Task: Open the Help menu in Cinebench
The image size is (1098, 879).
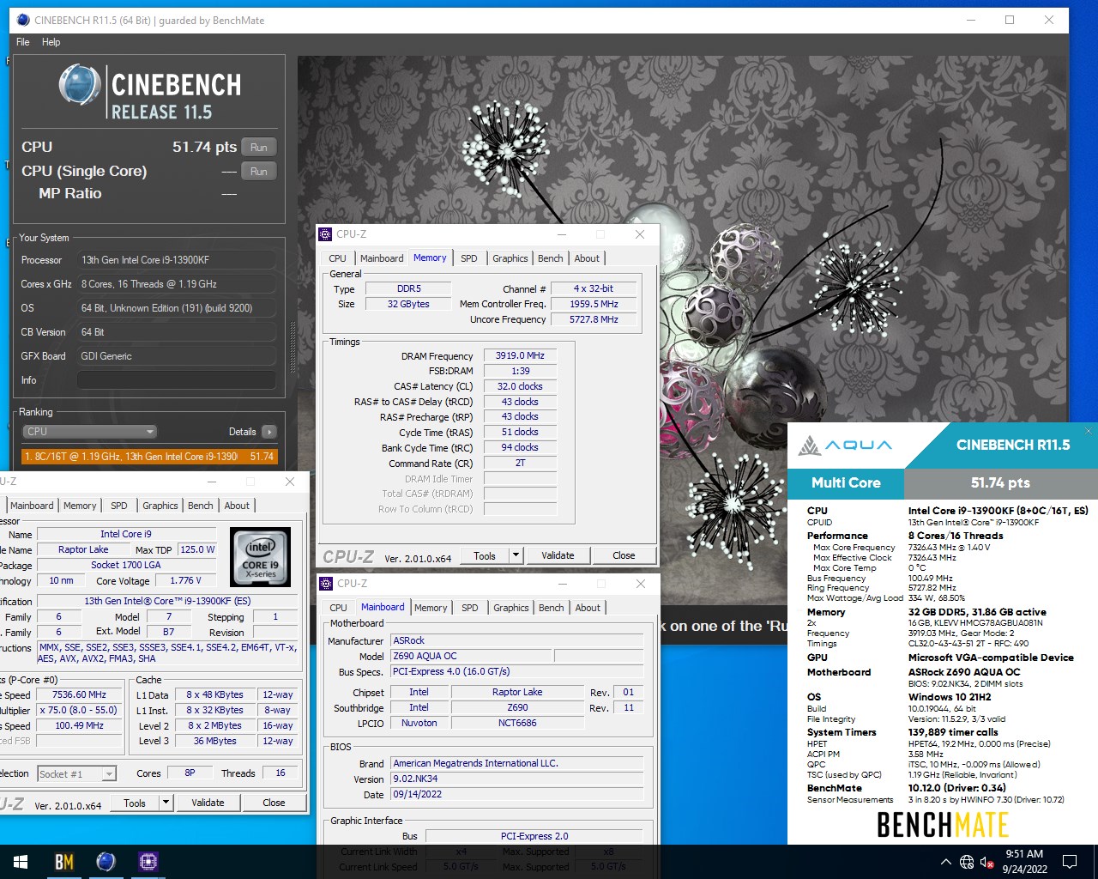Action: pyautogui.click(x=51, y=42)
